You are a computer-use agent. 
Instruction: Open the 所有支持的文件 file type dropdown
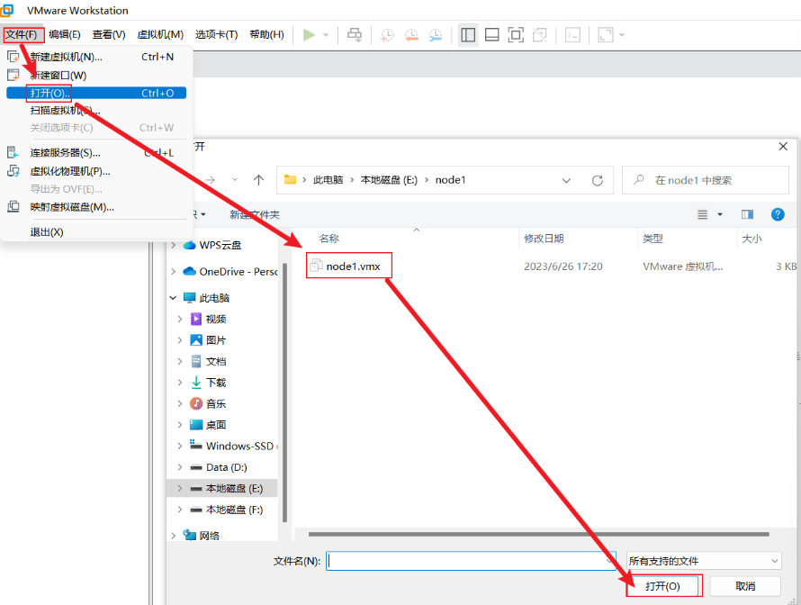point(704,561)
